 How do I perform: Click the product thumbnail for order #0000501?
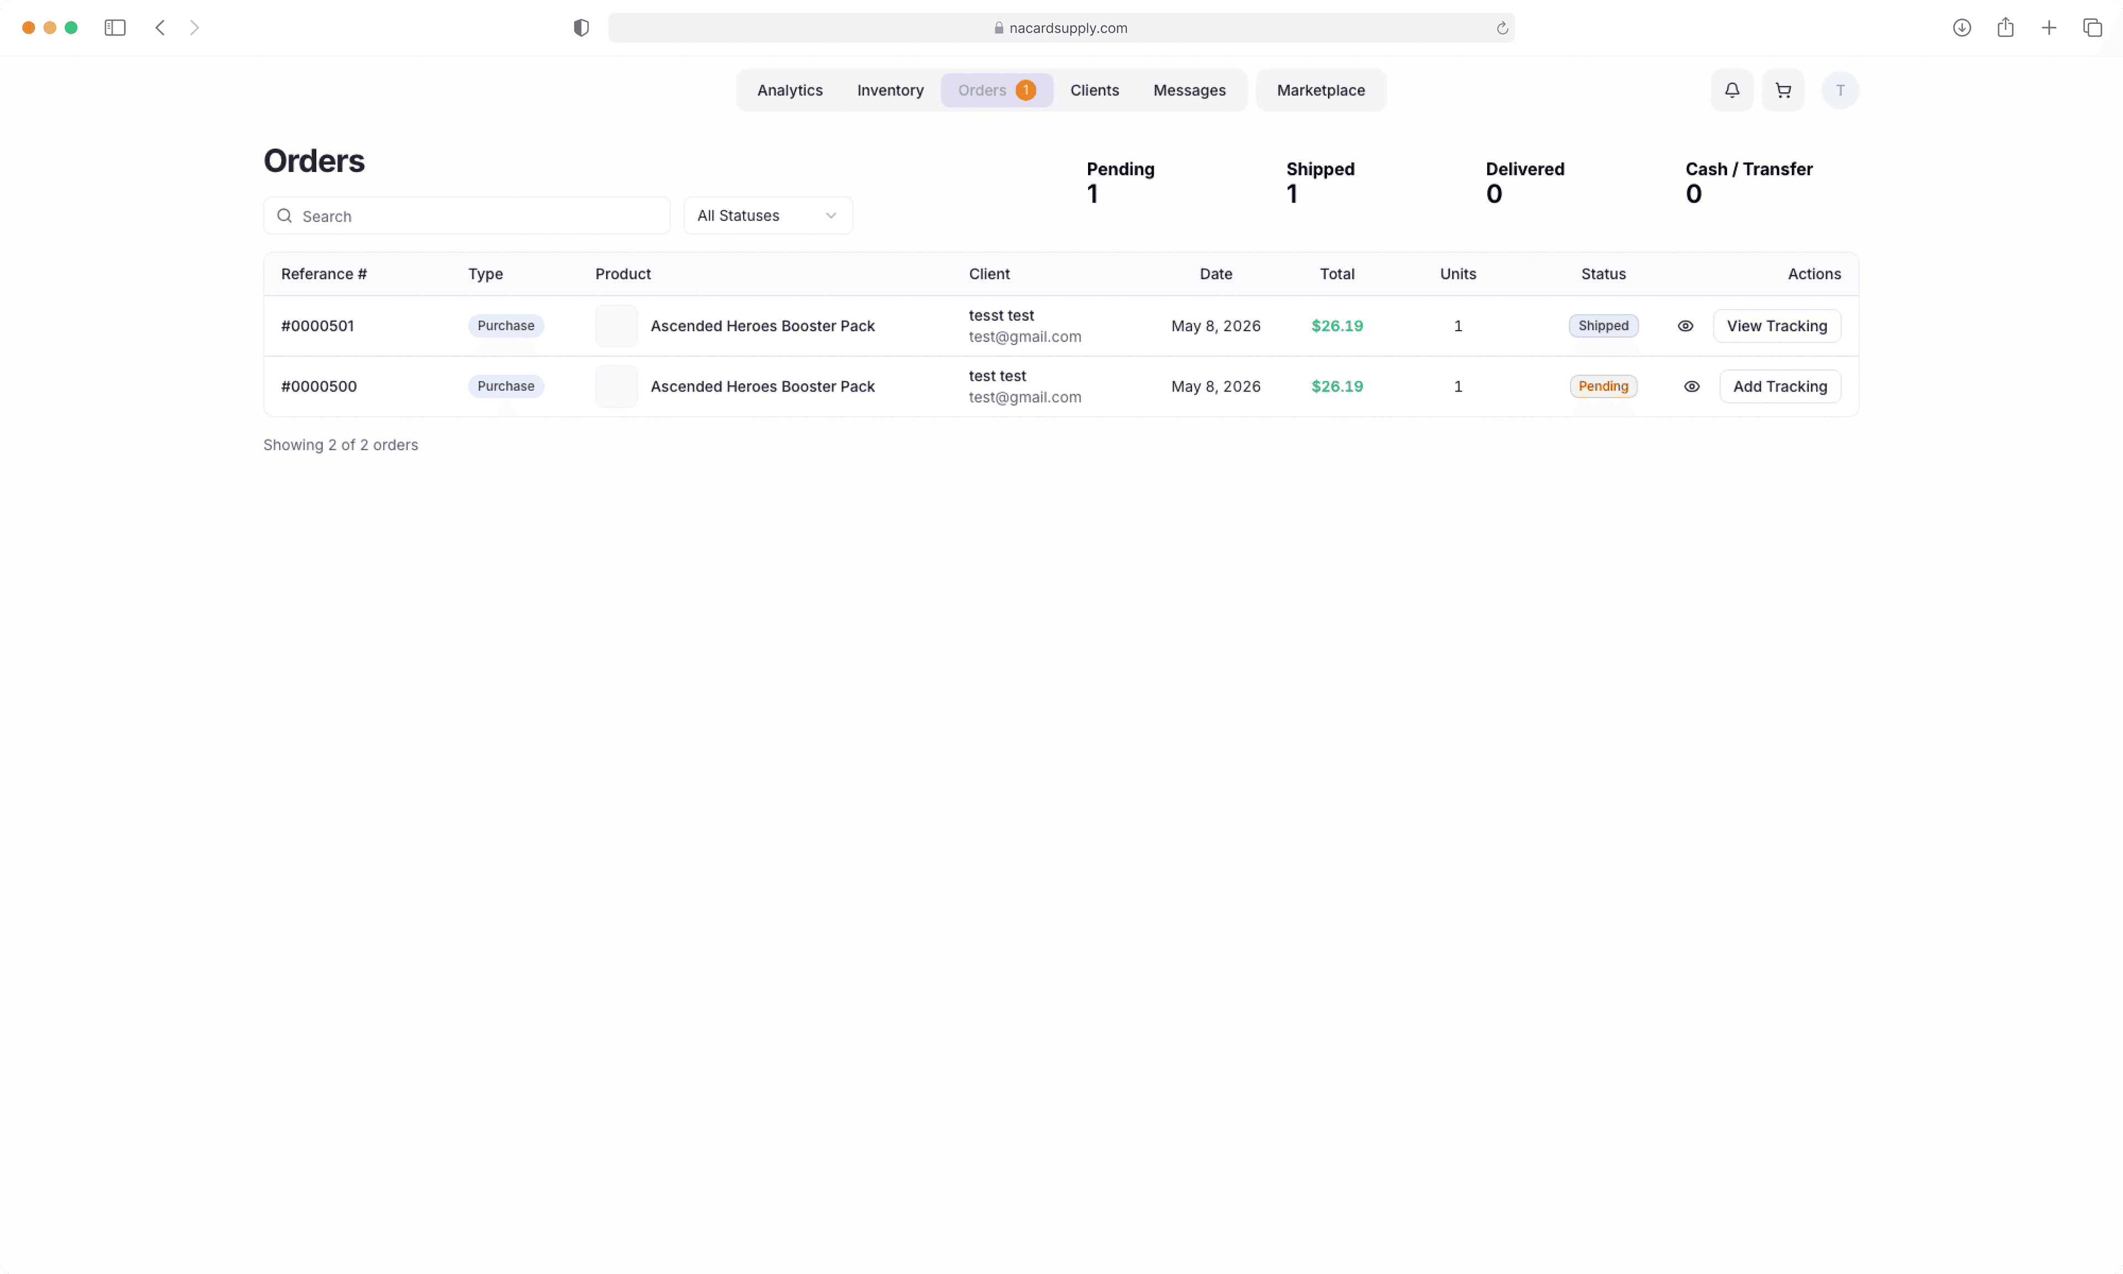pos(616,326)
